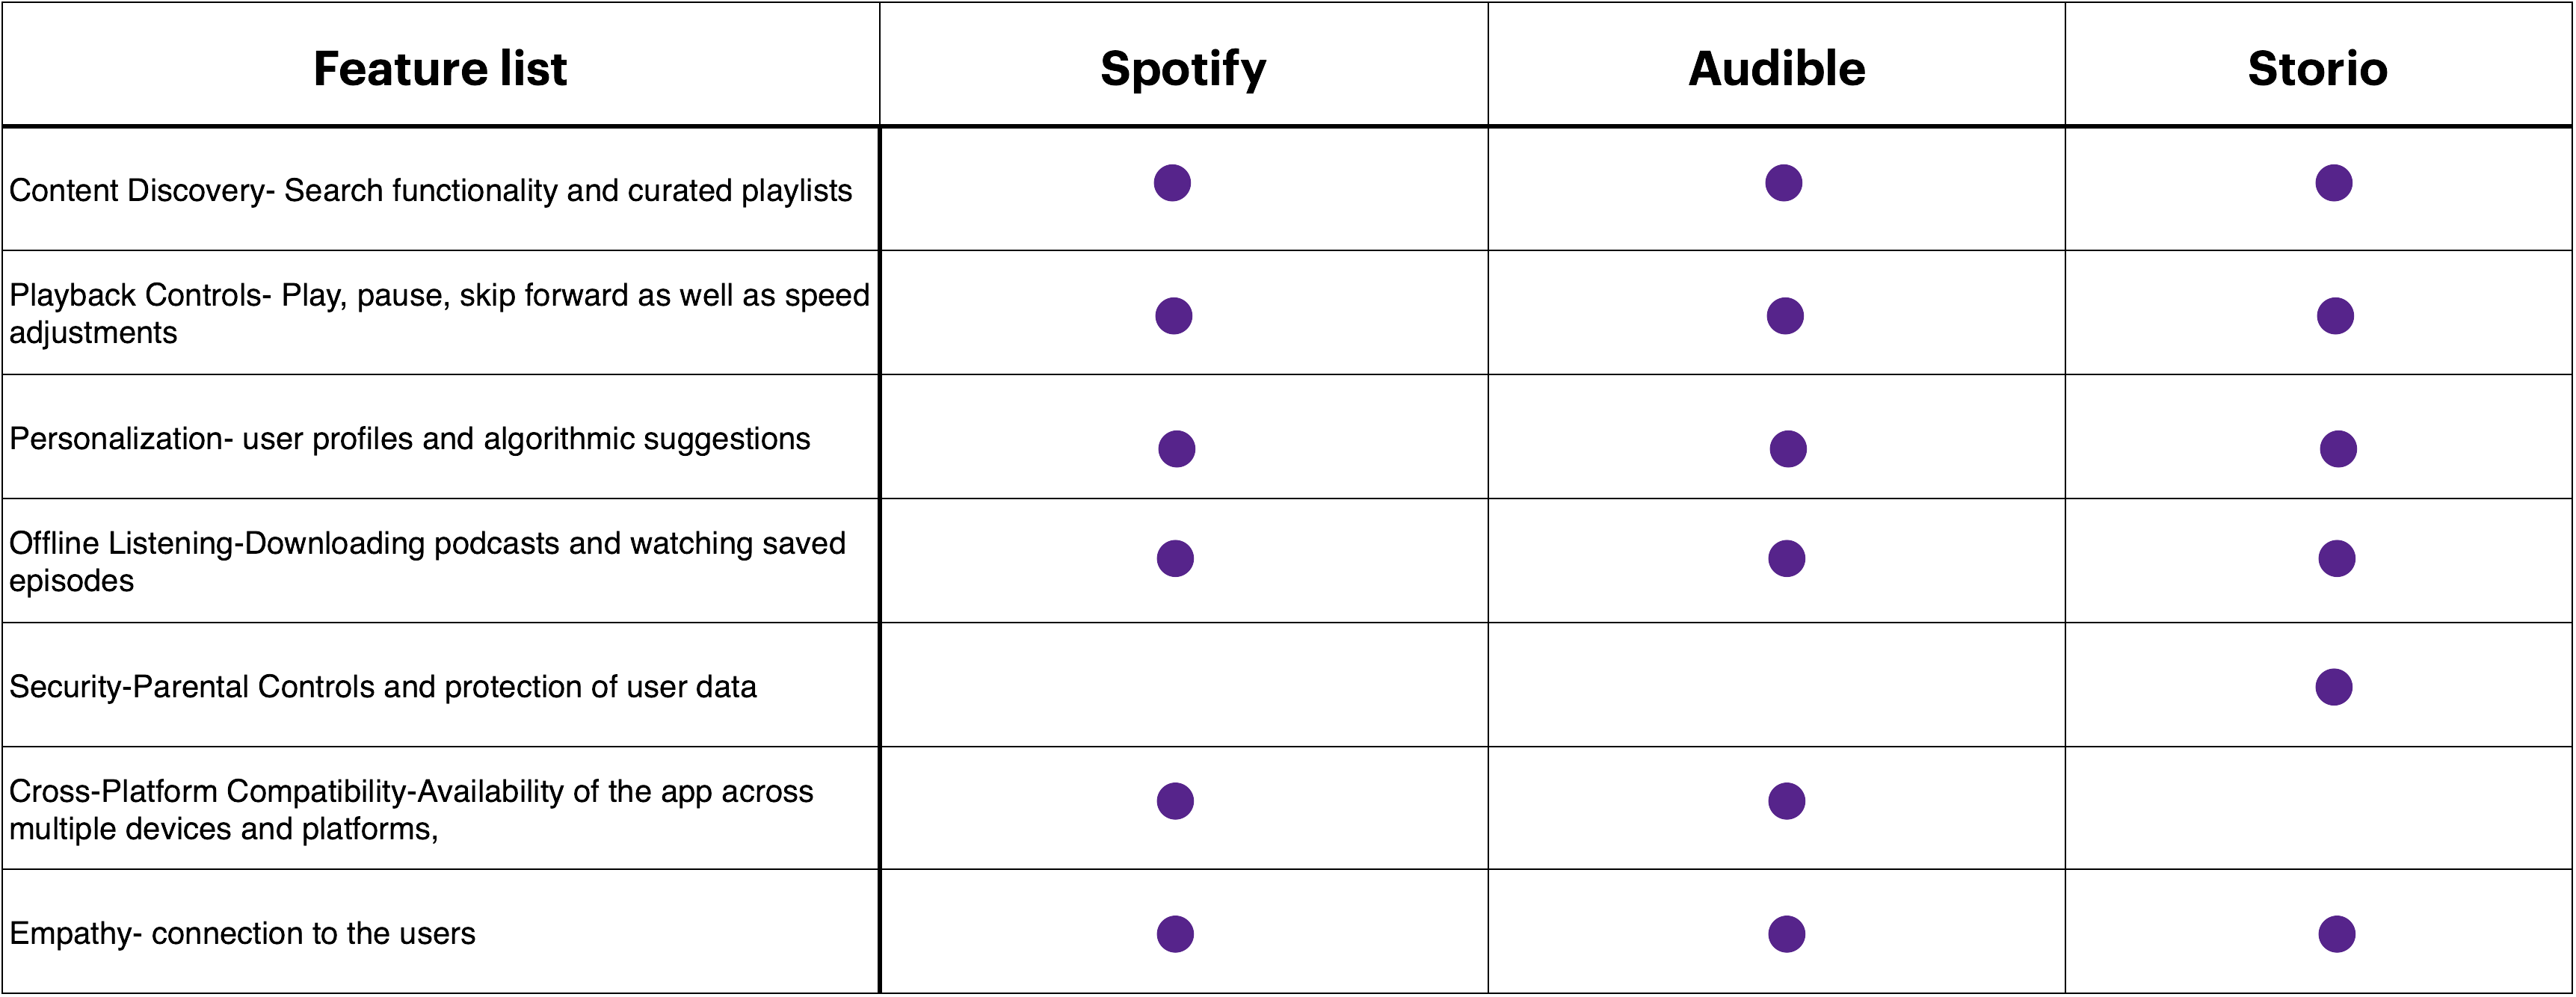Click Storio's Personalization purple dot

[x=2338, y=449]
